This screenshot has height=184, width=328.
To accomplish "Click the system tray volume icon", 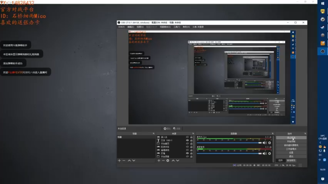I will [320, 155].
